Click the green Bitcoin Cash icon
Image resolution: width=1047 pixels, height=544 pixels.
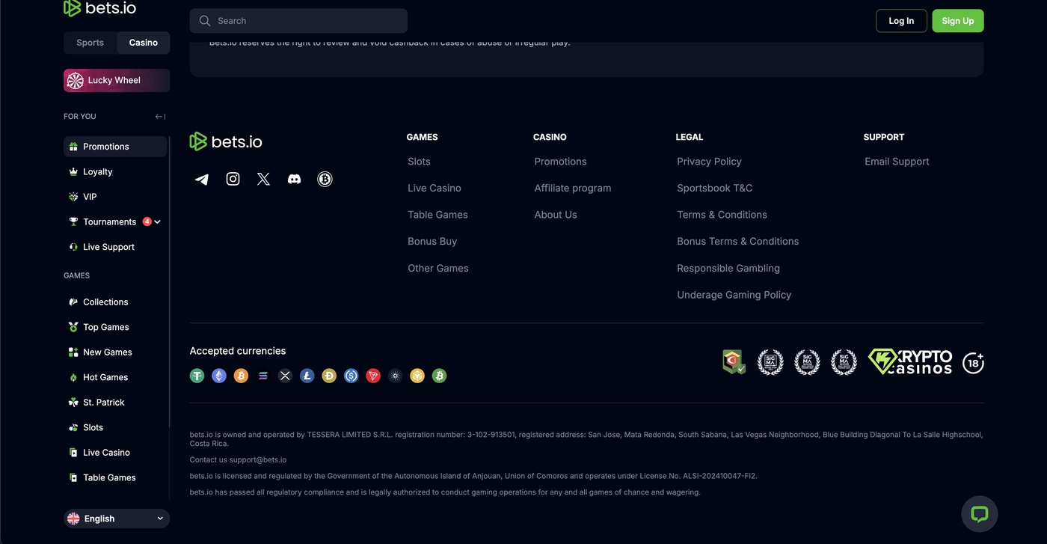tap(440, 376)
